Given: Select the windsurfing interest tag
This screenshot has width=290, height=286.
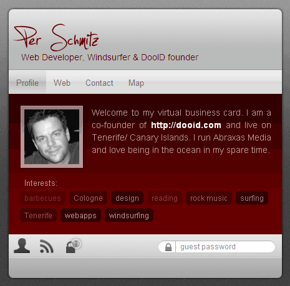Looking at the screenshot, I should click(129, 215).
